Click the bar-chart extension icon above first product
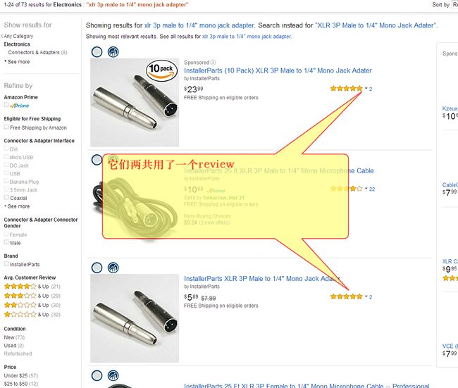This screenshot has width=458, height=388. pos(113,52)
